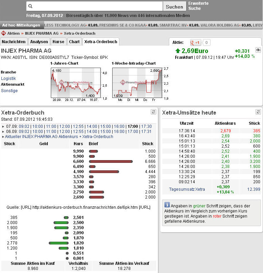The image size is (263, 273).
Task: Expand the 06.09 time row arrow
Action: pos(3,132)
